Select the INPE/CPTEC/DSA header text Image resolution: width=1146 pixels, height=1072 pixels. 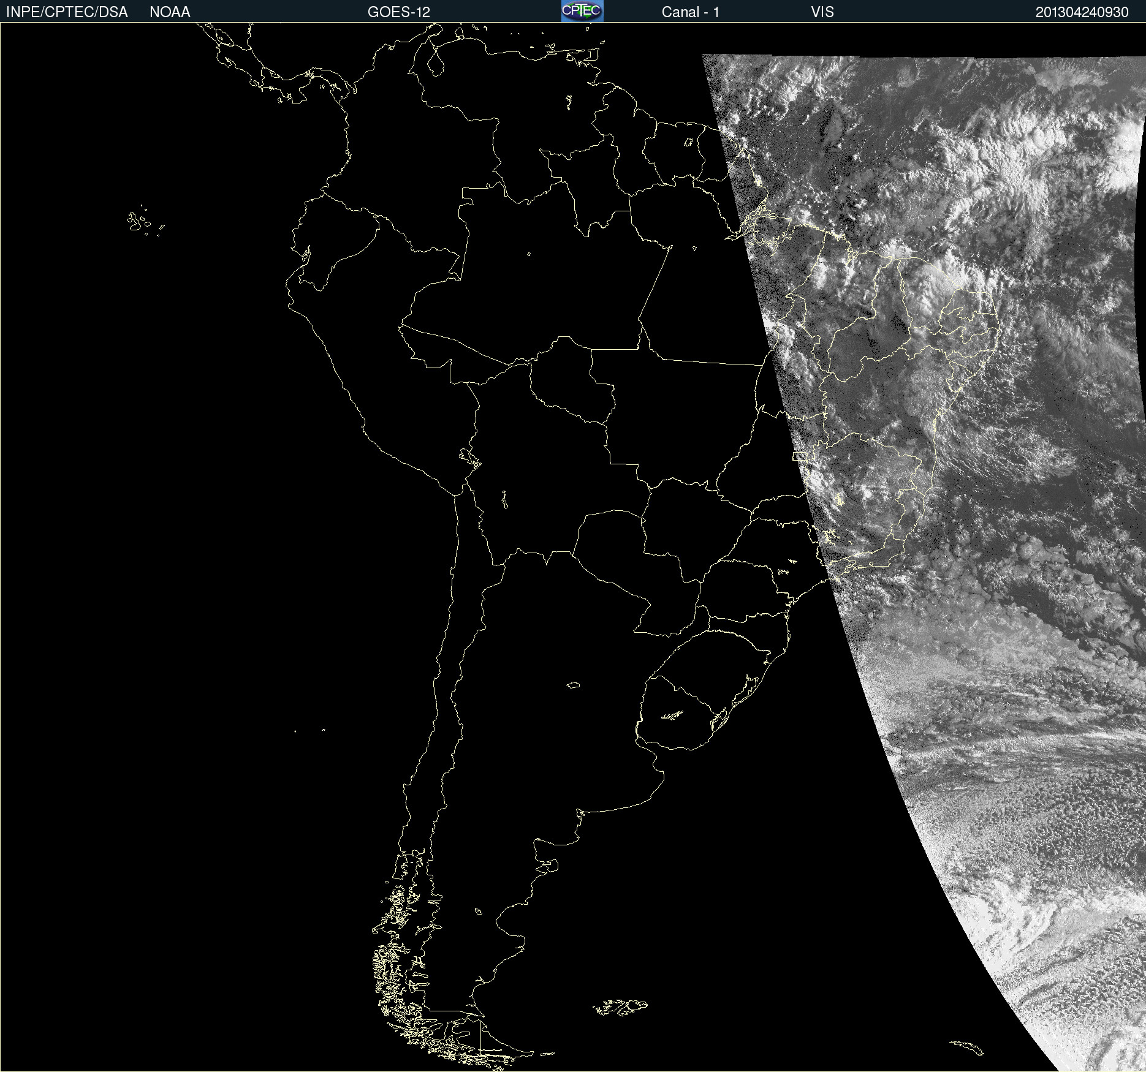(67, 12)
